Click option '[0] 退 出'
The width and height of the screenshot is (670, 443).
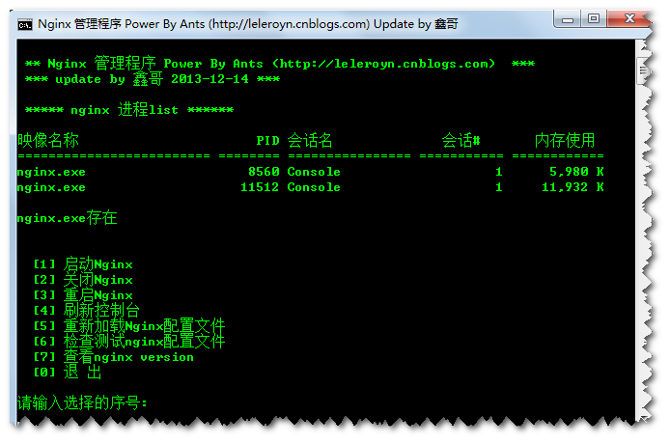pyautogui.click(x=68, y=373)
